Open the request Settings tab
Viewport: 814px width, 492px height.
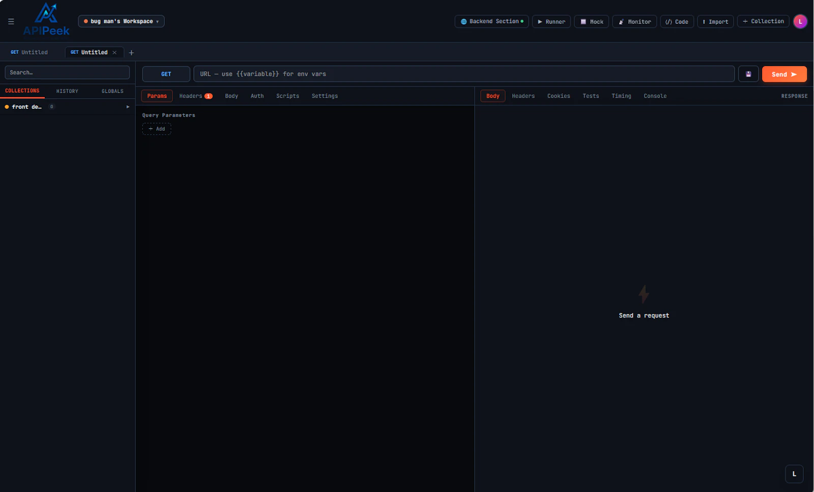click(325, 96)
